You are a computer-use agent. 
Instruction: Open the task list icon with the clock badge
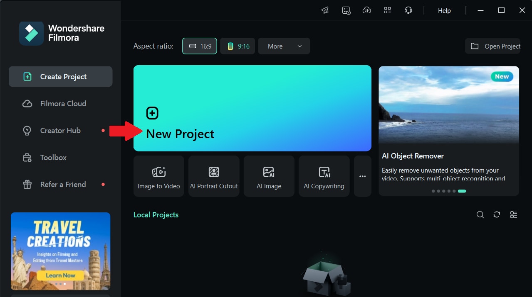(x=346, y=10)
